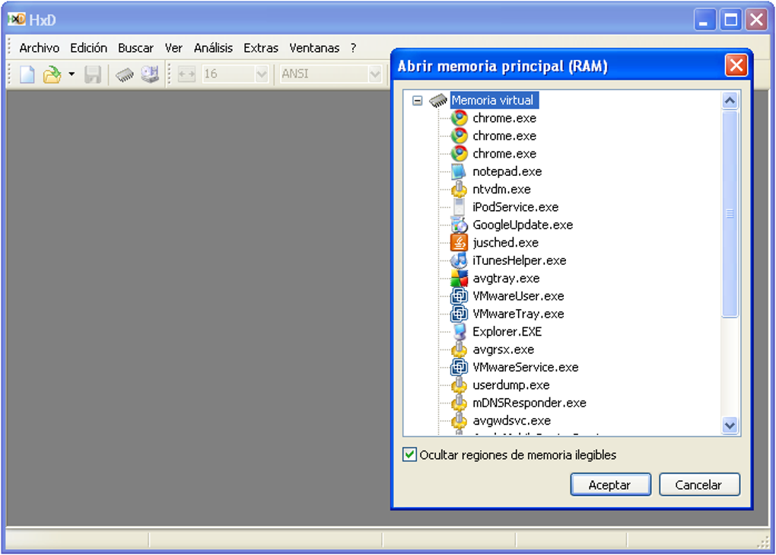The image size is (776, 555).
Task: Open the Análisis menu
Action: (213, 48)
